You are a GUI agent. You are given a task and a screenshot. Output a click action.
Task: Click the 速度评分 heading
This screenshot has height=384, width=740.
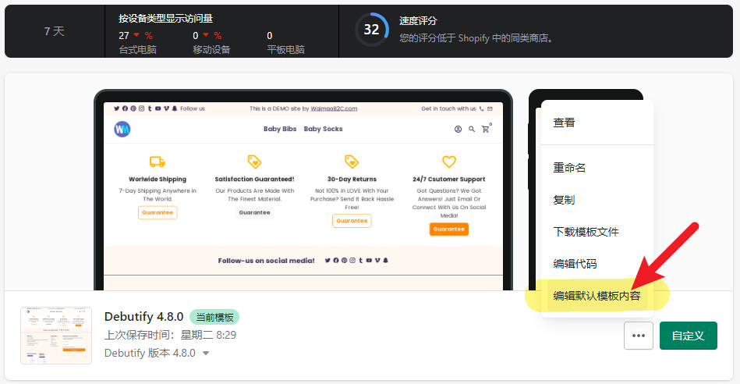tap(418, 21)
